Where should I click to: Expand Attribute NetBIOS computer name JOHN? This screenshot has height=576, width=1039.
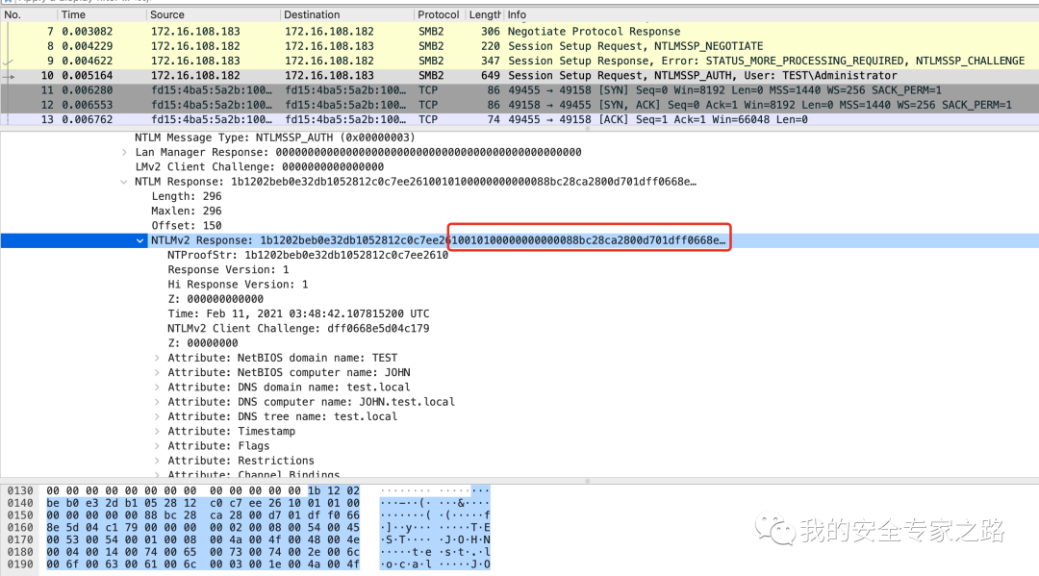pyautogui.click(x=157, y=372)
